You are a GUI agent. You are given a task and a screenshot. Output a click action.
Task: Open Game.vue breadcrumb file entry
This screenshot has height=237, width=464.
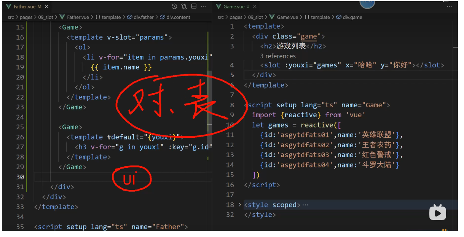284,17
